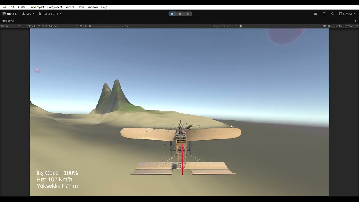Viewport: 359px width, 202px height.
Task: Toggle the shortcuts keyboard icon
Action: pyautogui.click(x=330, y=26)
